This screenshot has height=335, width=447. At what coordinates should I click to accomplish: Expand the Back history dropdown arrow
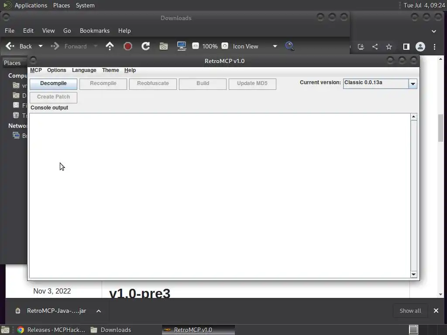coord(41,46)
